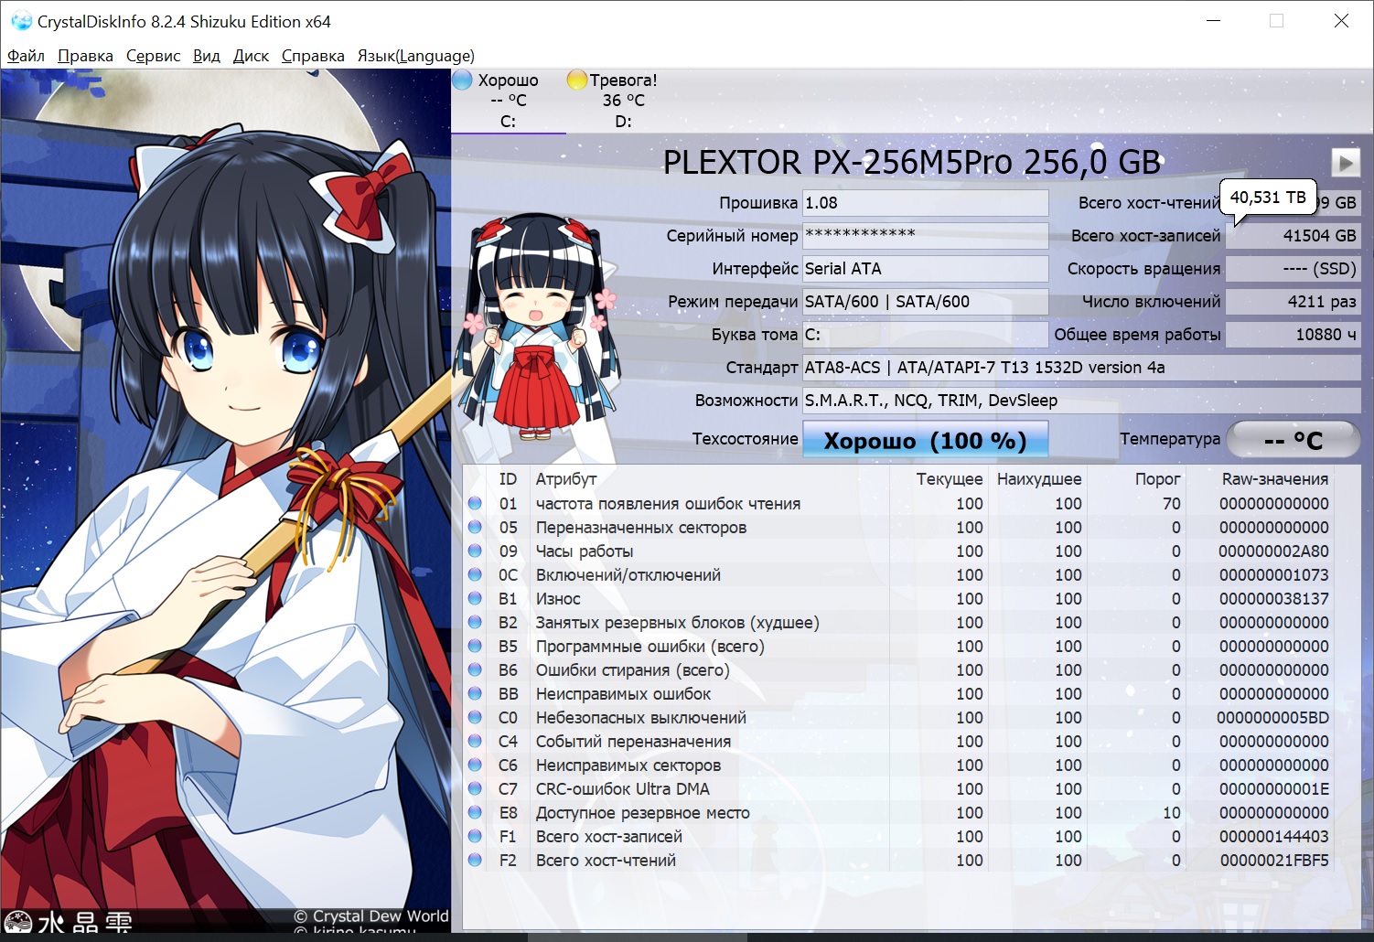1374x942 pixels.
Task: Click the Serial ATA interface field
Action: pyautogui.click(x=925, y=269)
